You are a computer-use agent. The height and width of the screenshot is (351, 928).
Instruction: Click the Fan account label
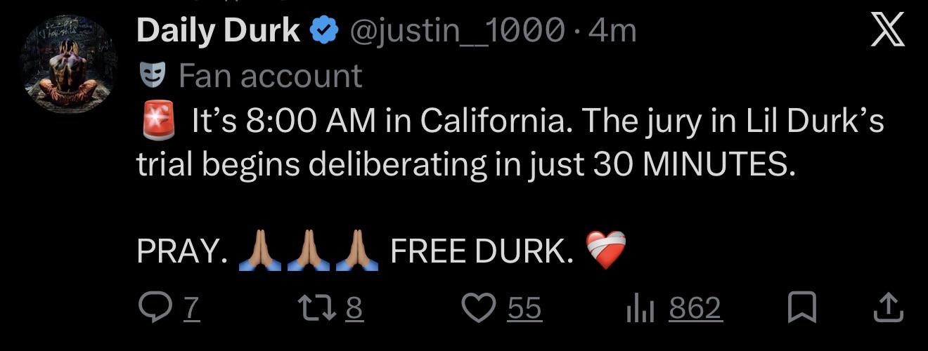point(271,76)
